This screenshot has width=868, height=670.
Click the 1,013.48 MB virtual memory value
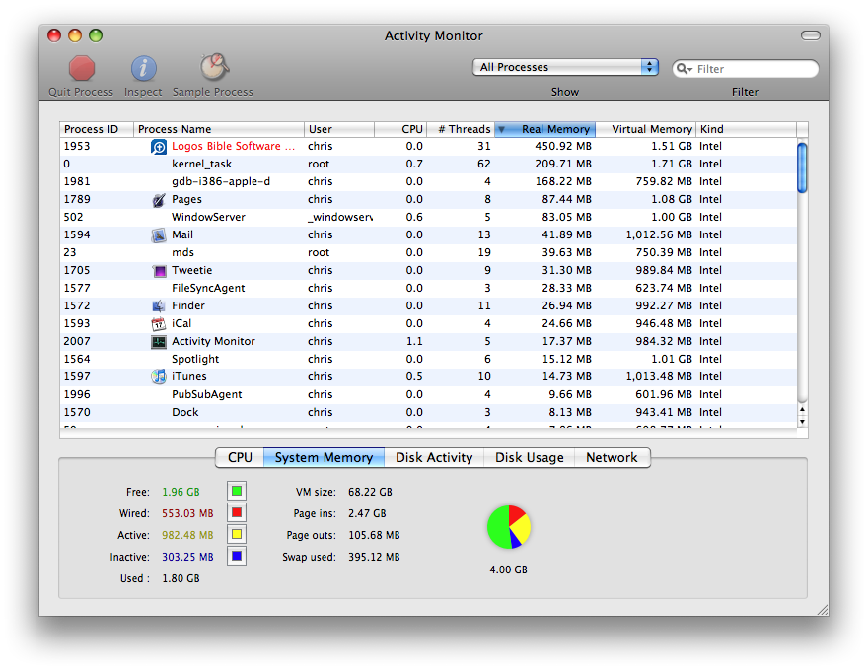659,376
